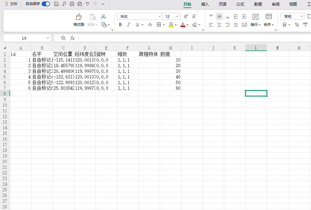
Task: Click the fx Insert Function icon
Action: (x=72, y=38)
